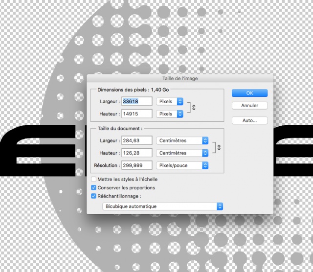Click the Annuler button
Image resolution: width=313 pixels, height=272 pixels.
pos(249,106)
